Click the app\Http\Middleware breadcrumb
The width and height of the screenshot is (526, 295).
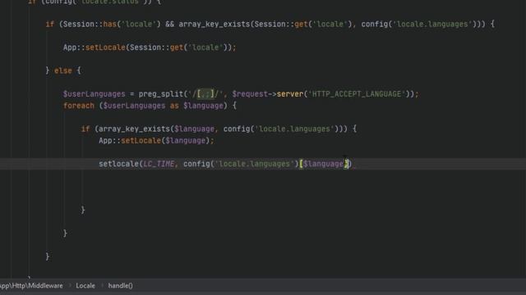pos(31,286)
